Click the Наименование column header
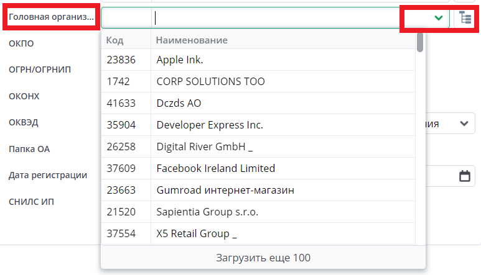This screenshot has height=275, width=481. click(x=192, y=40)
